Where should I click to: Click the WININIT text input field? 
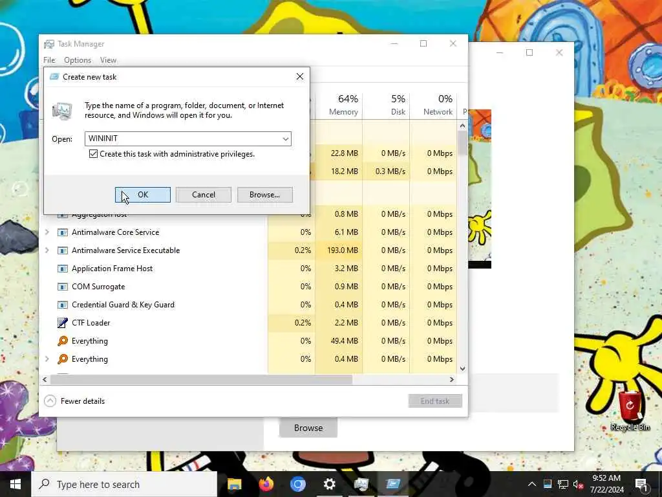pos(182,138)
